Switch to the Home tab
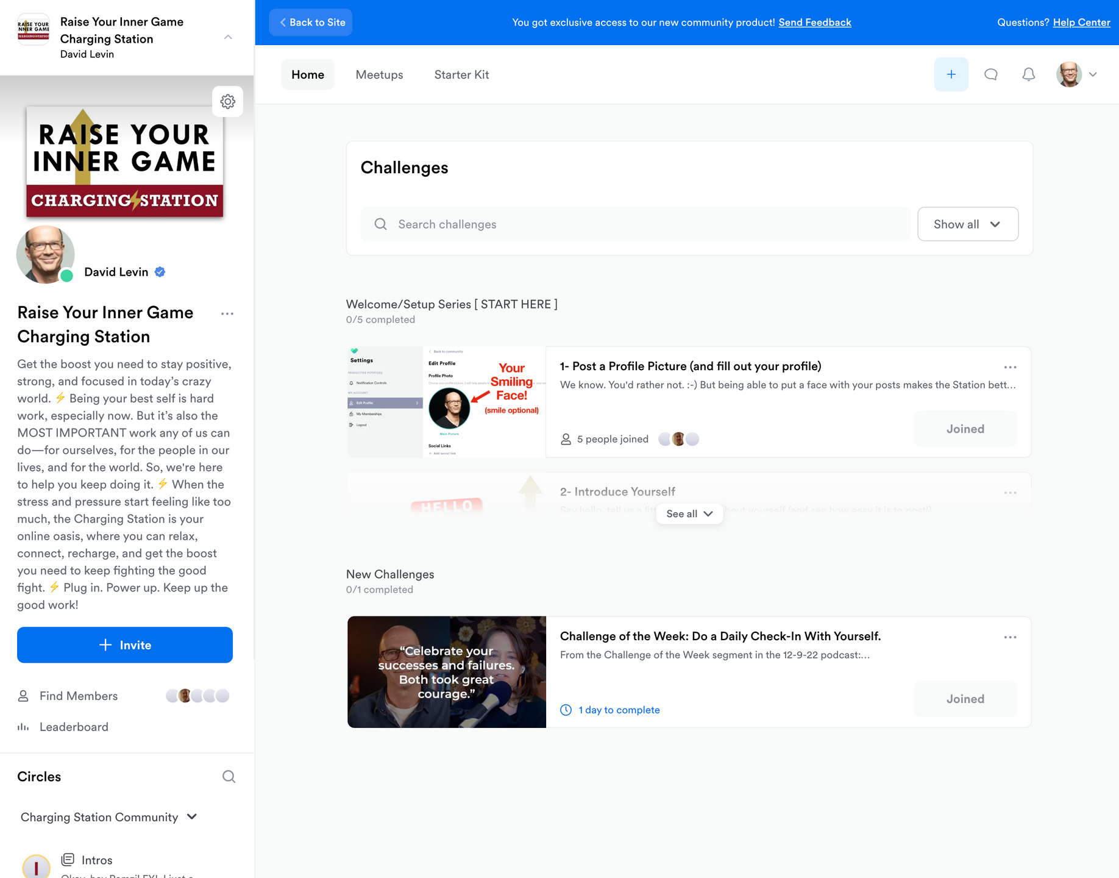Viewport: 1119px width, 878px height. point(308,74)
